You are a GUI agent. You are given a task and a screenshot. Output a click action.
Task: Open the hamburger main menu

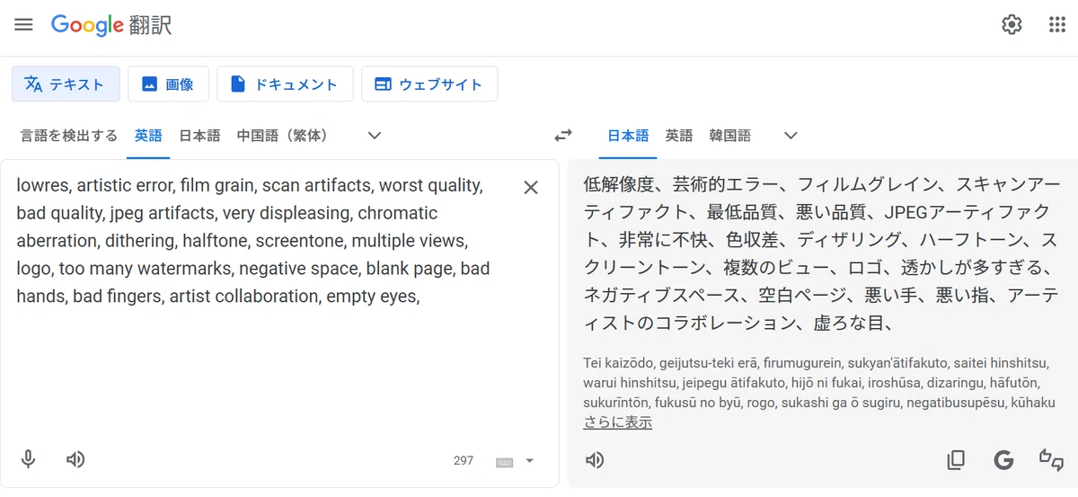(x=23, y=24)
